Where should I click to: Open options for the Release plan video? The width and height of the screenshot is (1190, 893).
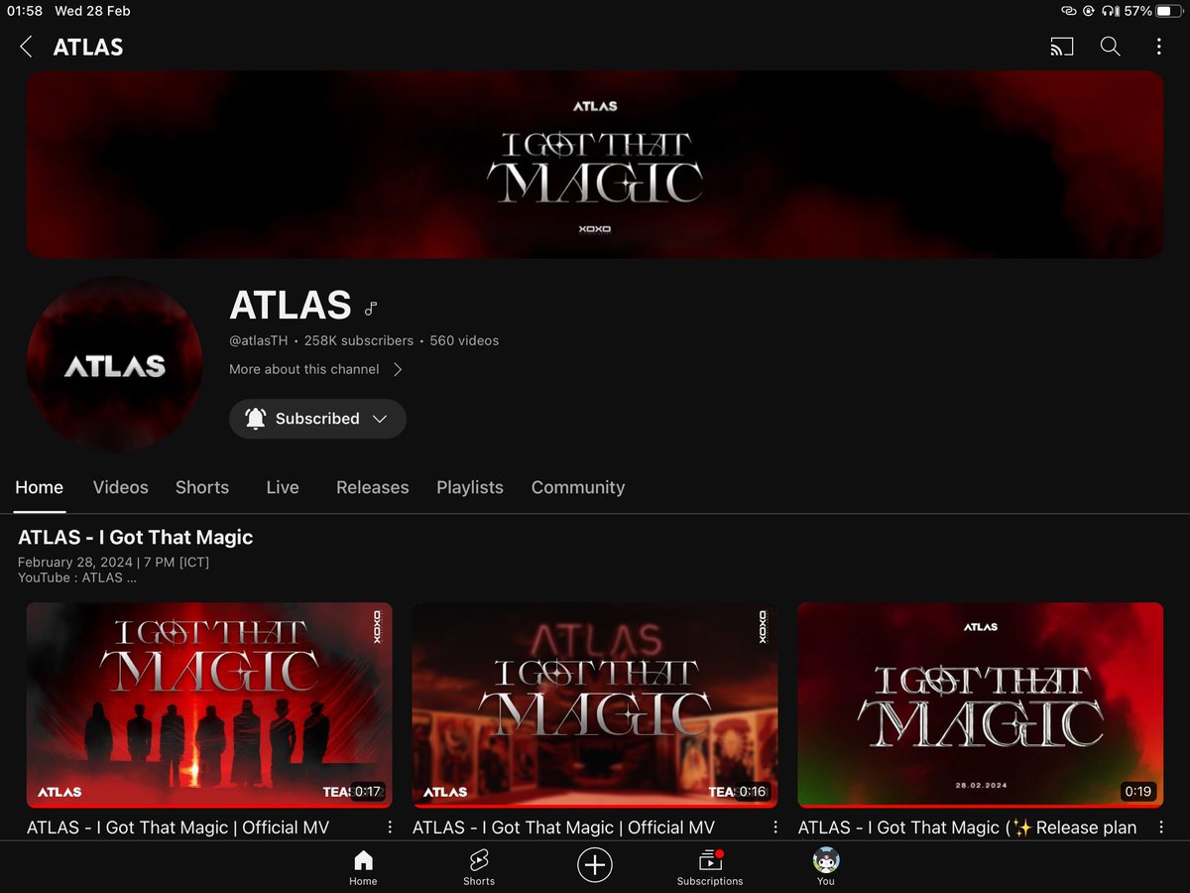[1160, 827]
